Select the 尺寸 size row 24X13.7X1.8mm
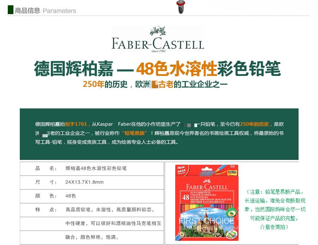 [92, 182]
